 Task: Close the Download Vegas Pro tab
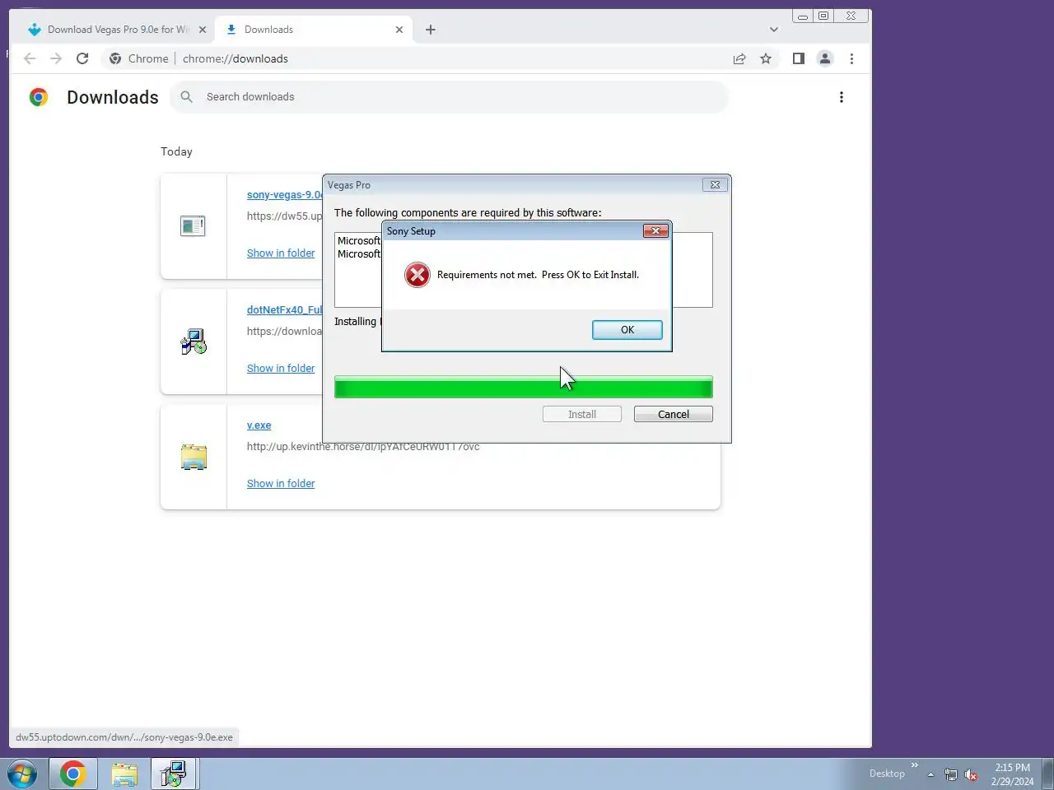coord(203,30)
